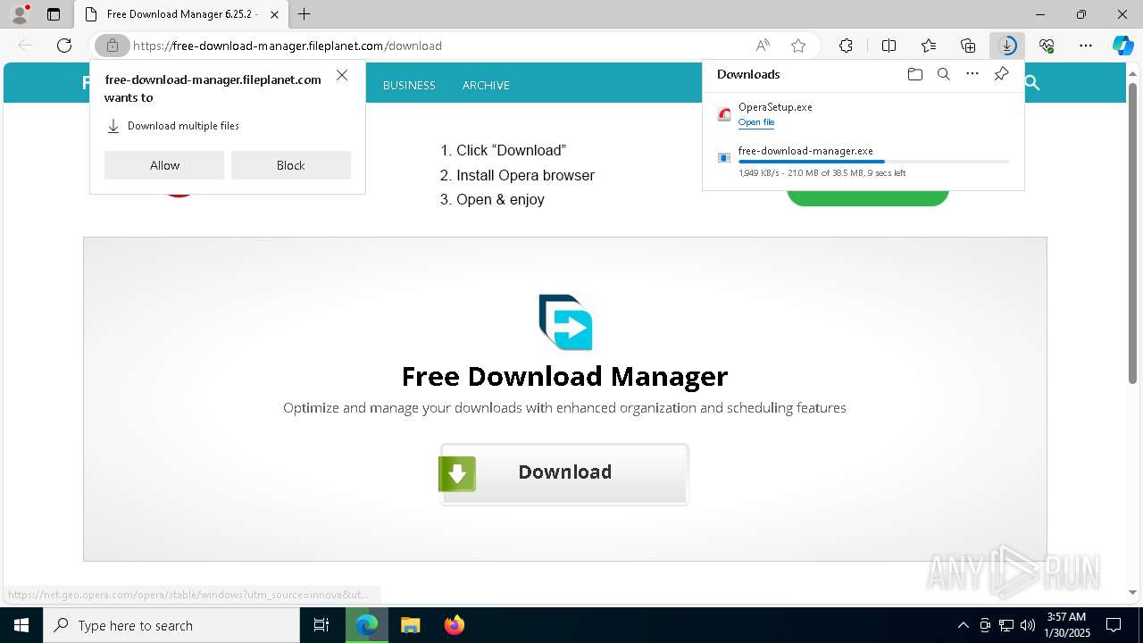The image size is (1143, 643).
Task: Click the taskbar search box
Action: (171, 625)
